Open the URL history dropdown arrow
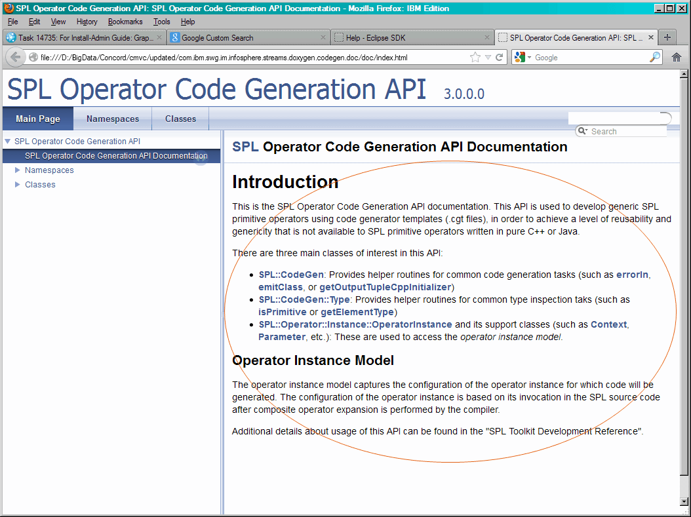Screen dimensions: 691x517 point(488,57)
